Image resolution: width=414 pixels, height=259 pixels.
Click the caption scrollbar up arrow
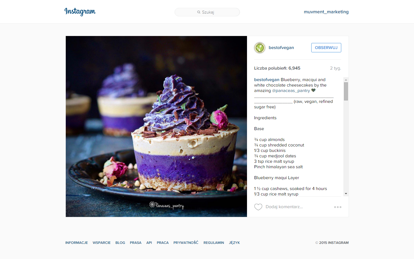pyautogui.click(x=346, y=80)
